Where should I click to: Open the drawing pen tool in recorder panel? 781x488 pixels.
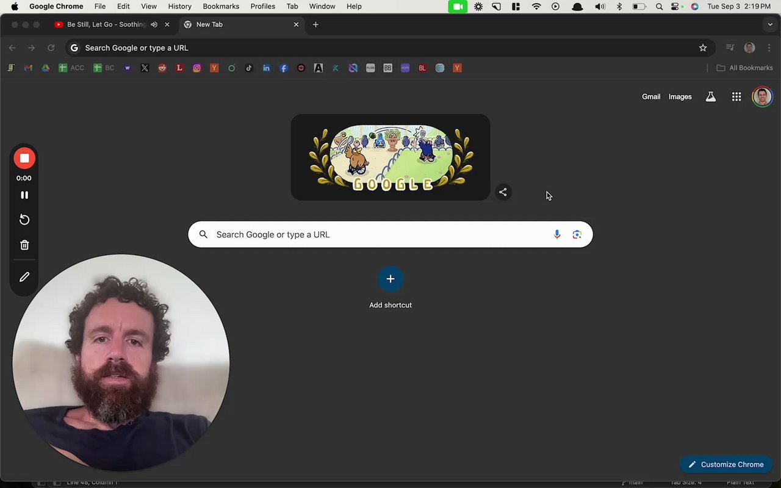click(24, 277)
